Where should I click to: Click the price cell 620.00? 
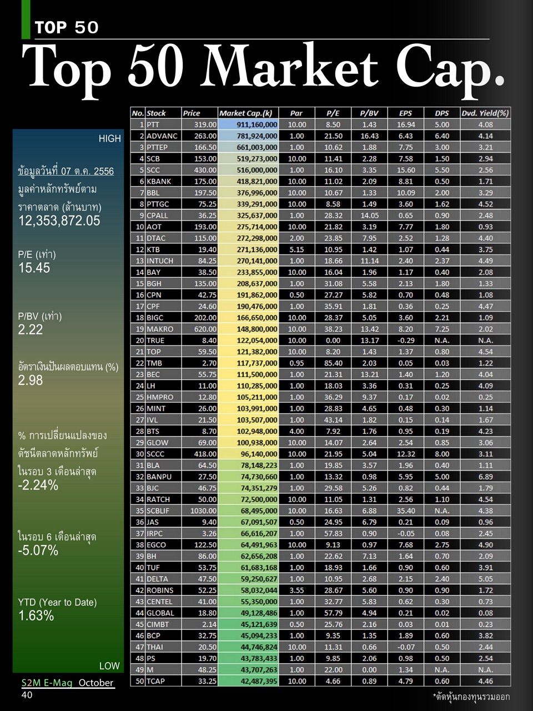(200, 329)
